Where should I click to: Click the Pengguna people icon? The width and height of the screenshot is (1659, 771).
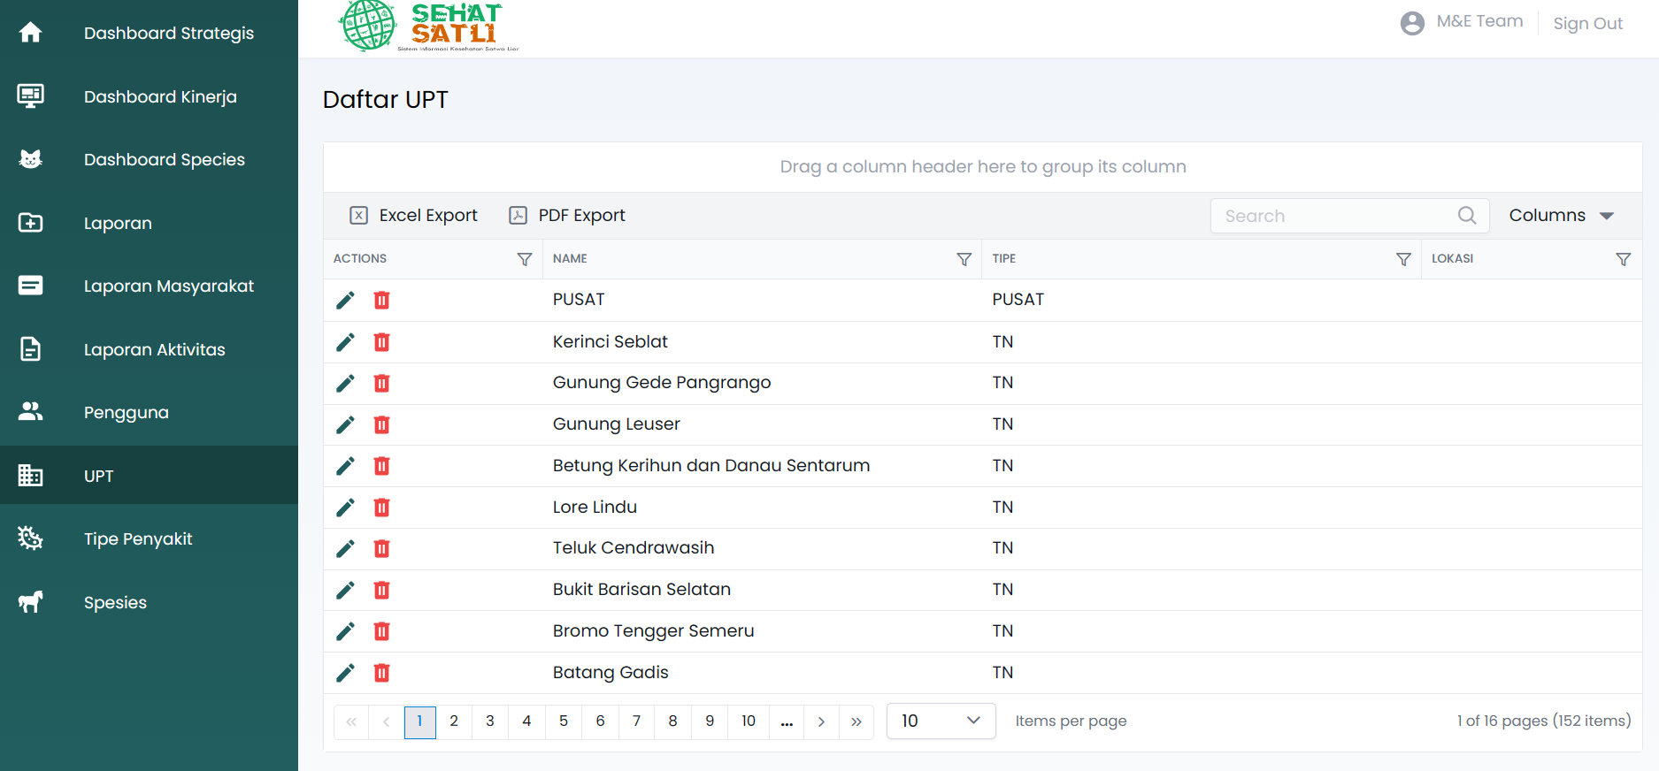[30, 412]
